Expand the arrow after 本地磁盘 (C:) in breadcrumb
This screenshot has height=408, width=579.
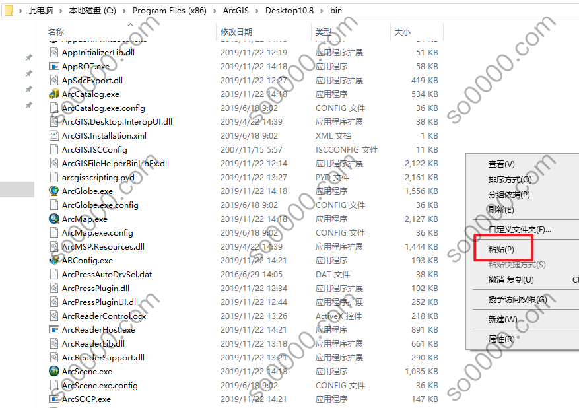point(124,11)
